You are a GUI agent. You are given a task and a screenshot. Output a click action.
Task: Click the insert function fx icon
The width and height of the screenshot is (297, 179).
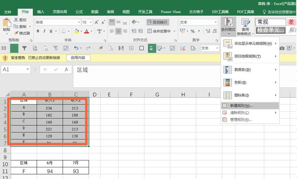(x=66, y=70)
